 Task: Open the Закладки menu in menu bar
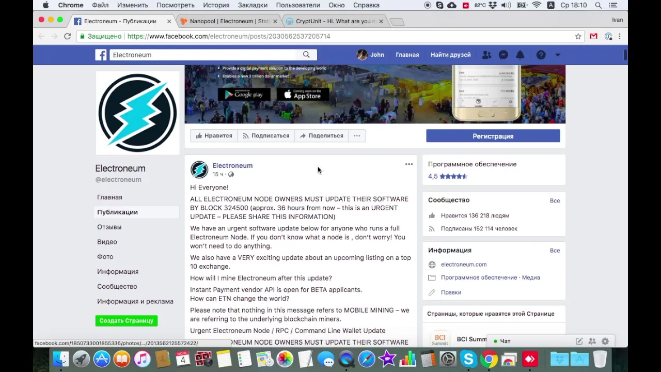pos(253,5)
